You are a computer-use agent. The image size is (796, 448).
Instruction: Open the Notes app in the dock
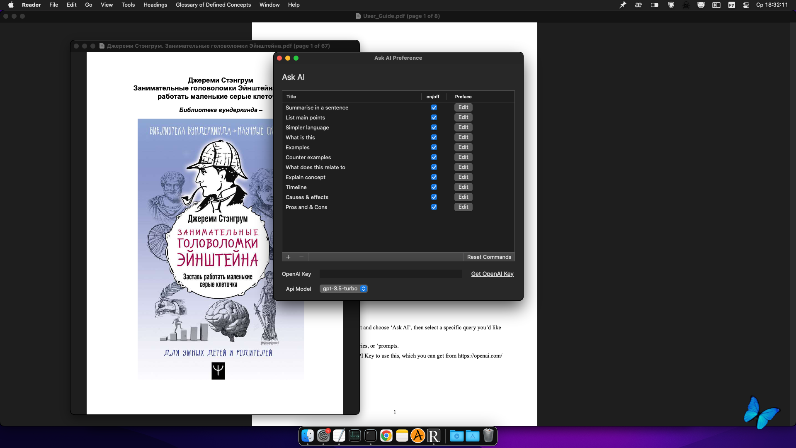[402, 436]
